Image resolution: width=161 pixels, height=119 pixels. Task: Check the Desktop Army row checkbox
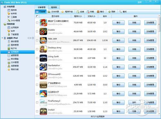coord(37,49)
